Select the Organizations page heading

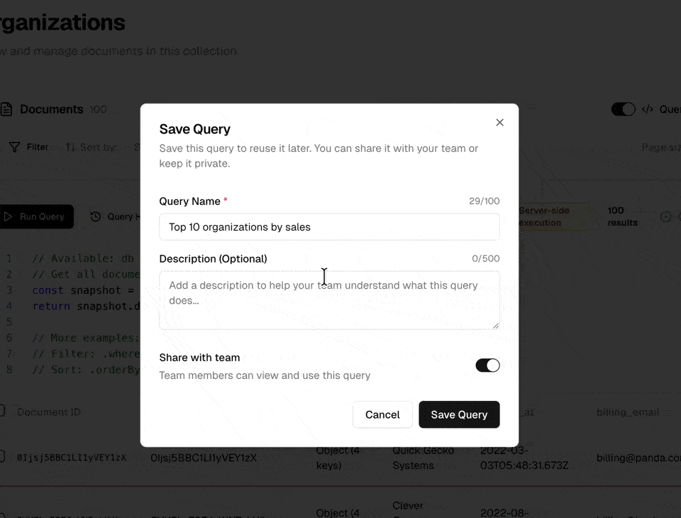pos(64,22)
